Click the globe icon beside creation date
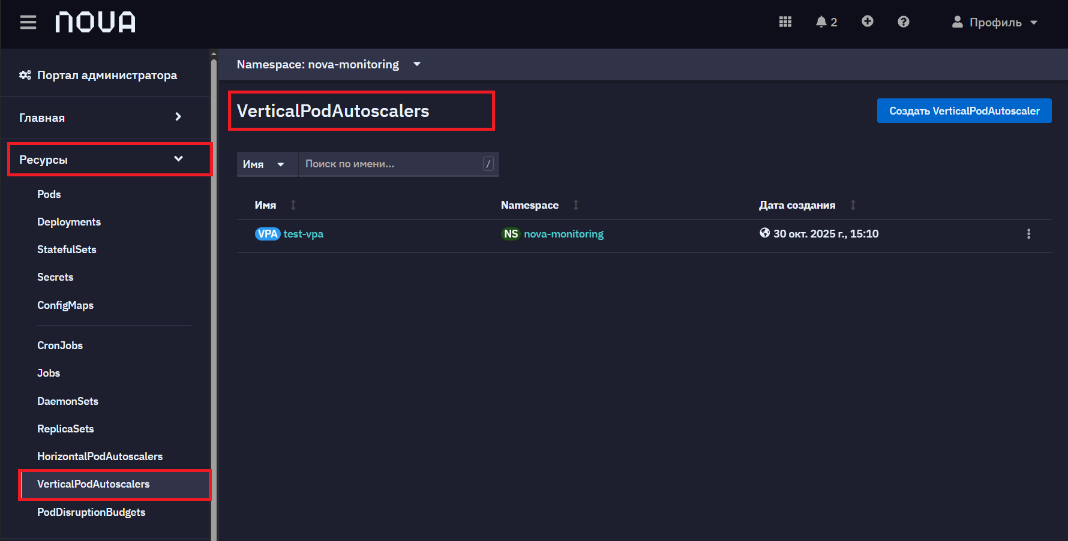The image size is (1068, 541). coord(764,233)
